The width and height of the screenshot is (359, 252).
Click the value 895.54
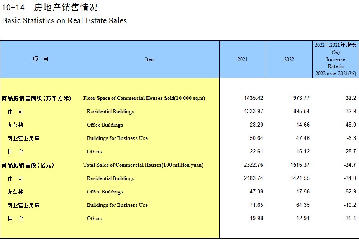click(x=301, y=111)
